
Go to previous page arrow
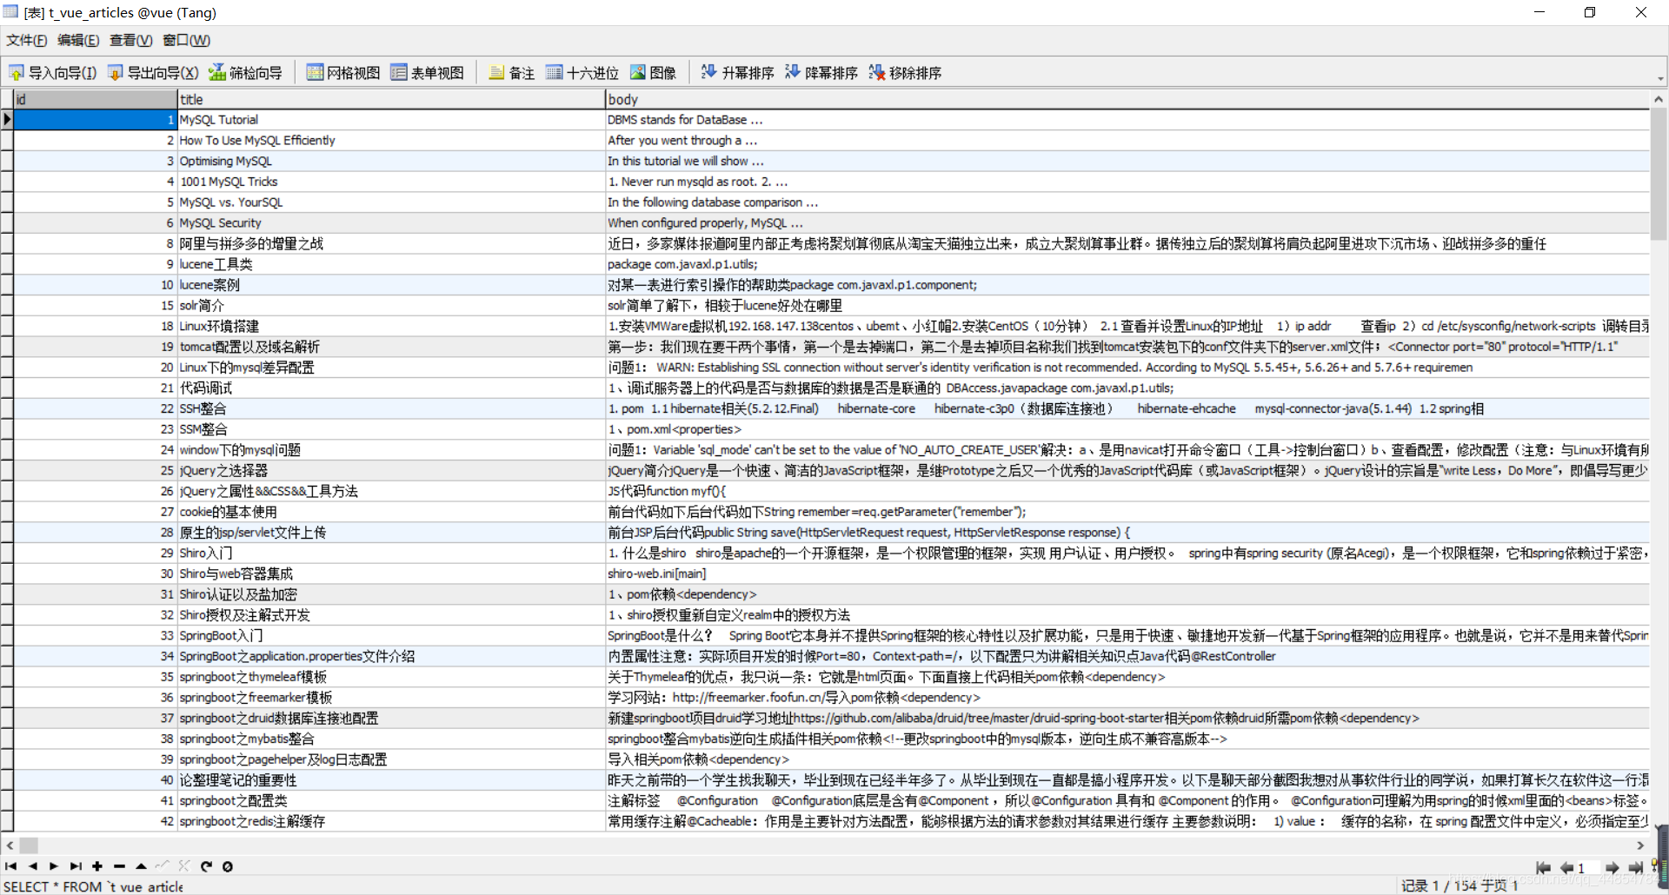pos(1566,868)
